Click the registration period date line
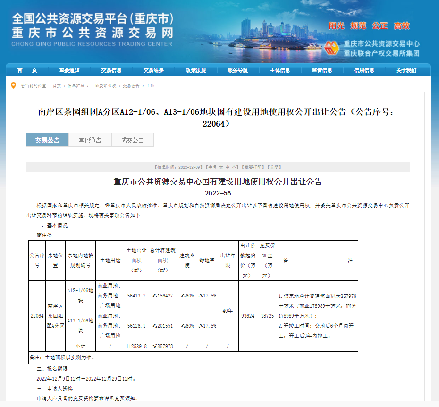The image size is (439, 407). pos(86,379)
